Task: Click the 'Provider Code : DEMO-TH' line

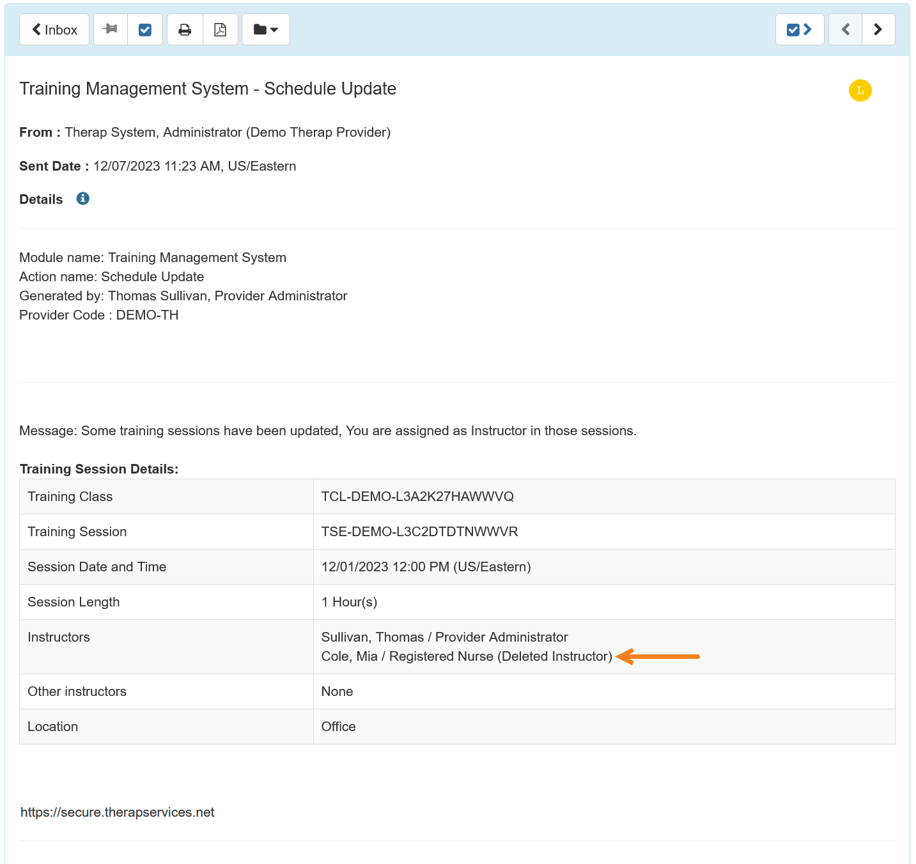Action: click(x=99, y=315)
